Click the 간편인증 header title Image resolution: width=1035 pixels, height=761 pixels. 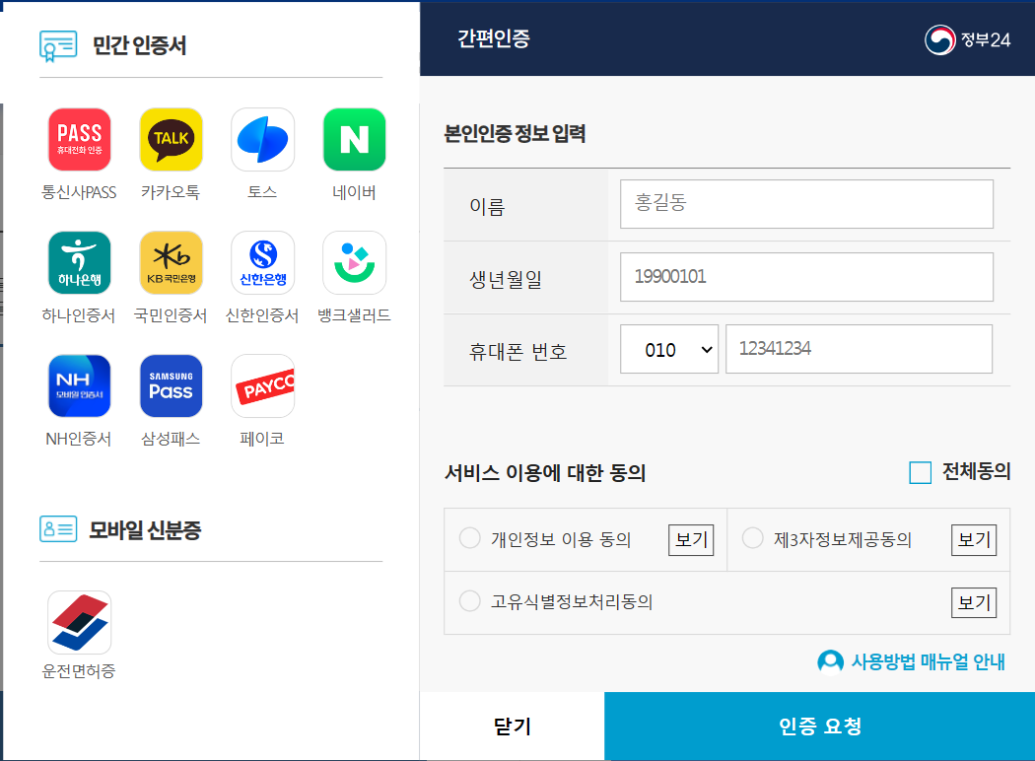(494, 38)
